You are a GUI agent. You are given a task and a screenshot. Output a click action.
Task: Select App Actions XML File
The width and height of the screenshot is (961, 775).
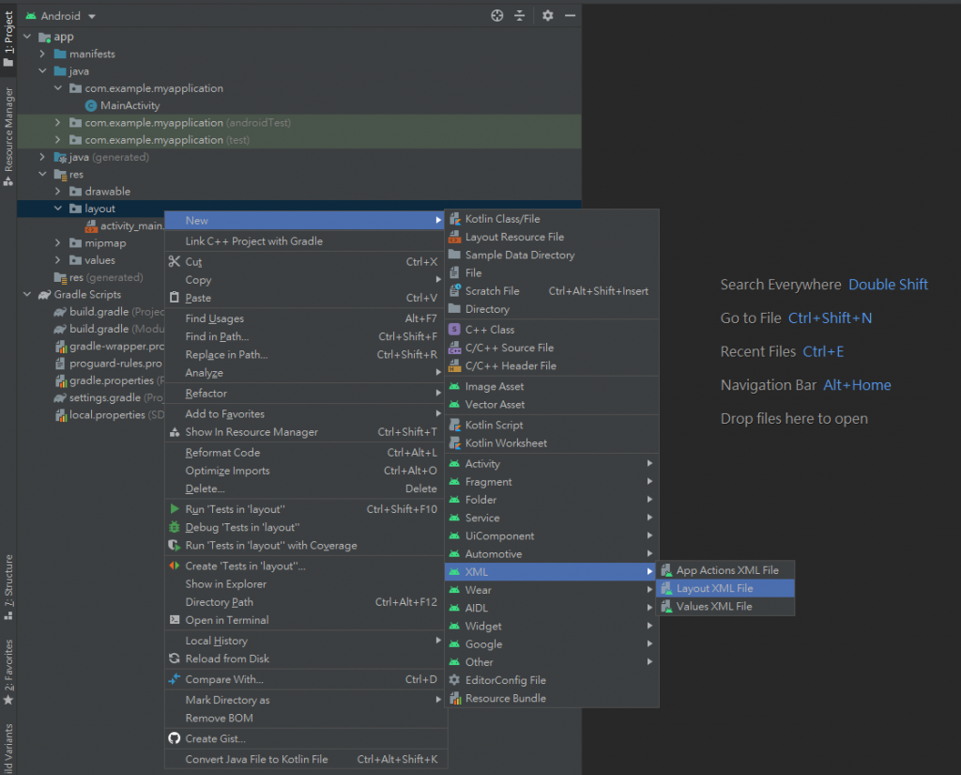pos(725,570)
